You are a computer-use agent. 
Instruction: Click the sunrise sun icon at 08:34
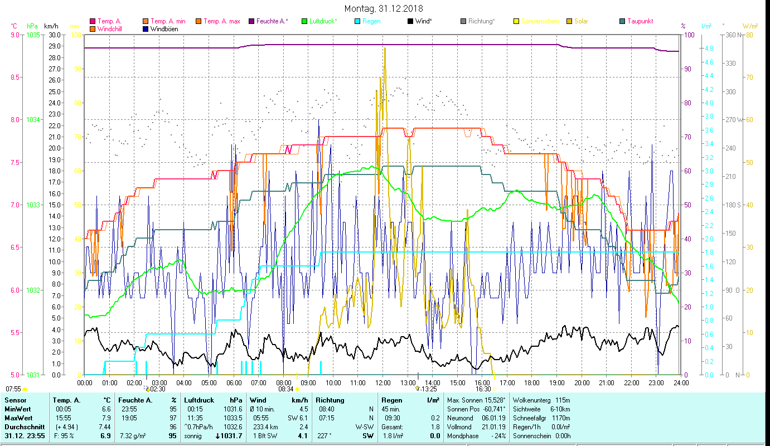coord(297,389)
